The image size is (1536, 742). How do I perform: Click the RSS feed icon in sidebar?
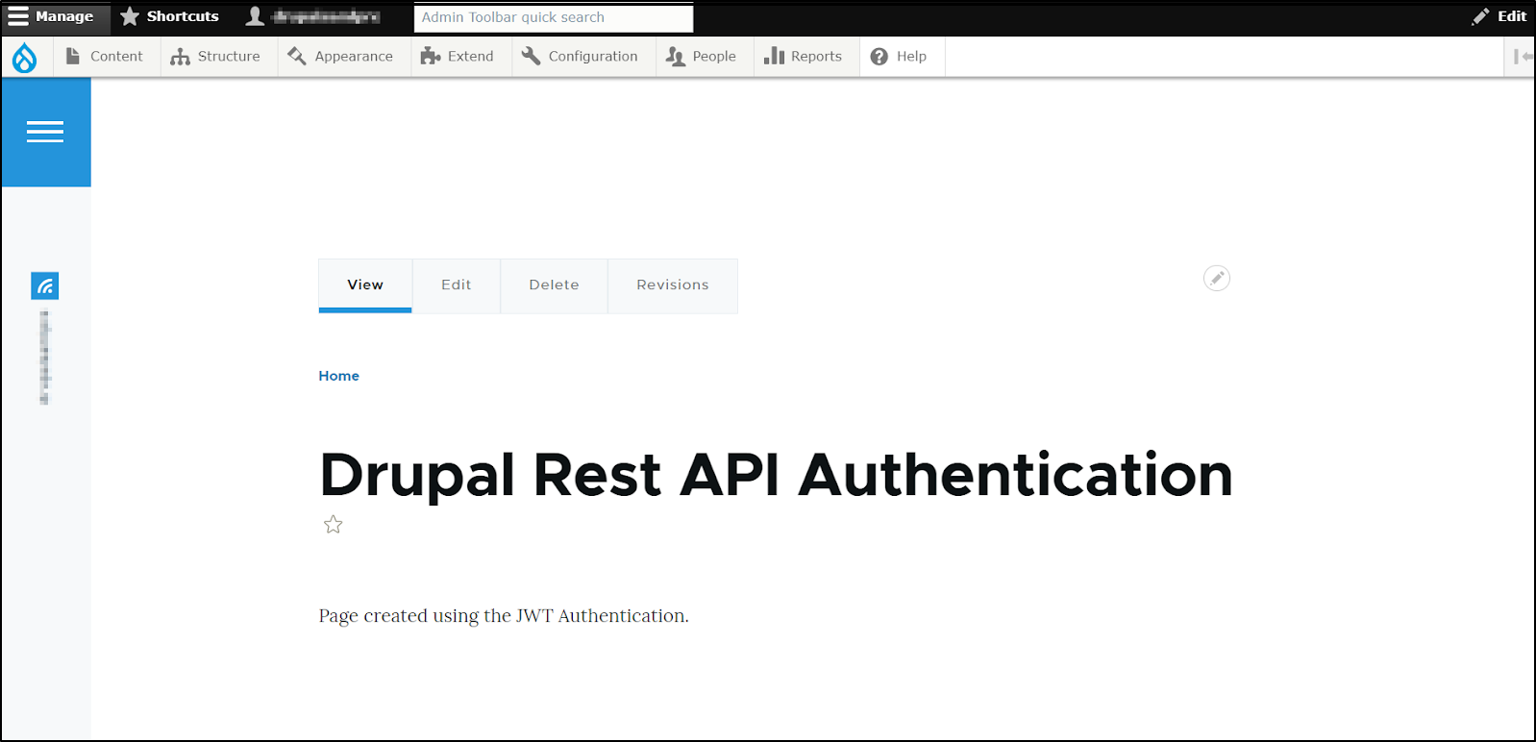(x=45, y=285)
